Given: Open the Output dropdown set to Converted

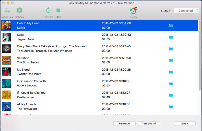Looking at the screenshot, I should point(187,11).
